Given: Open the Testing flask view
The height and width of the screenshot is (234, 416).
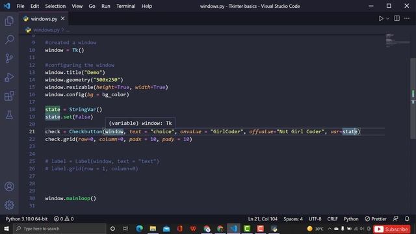Looking at the screenshot, I should click(x=9, y=114).
